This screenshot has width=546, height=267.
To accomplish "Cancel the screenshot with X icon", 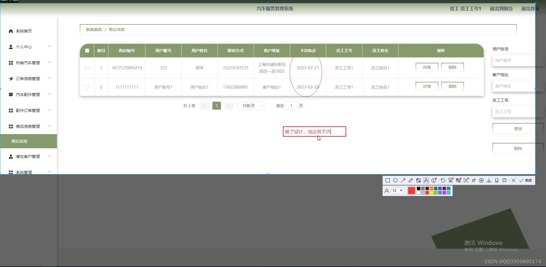I will [x=514, y=180].
